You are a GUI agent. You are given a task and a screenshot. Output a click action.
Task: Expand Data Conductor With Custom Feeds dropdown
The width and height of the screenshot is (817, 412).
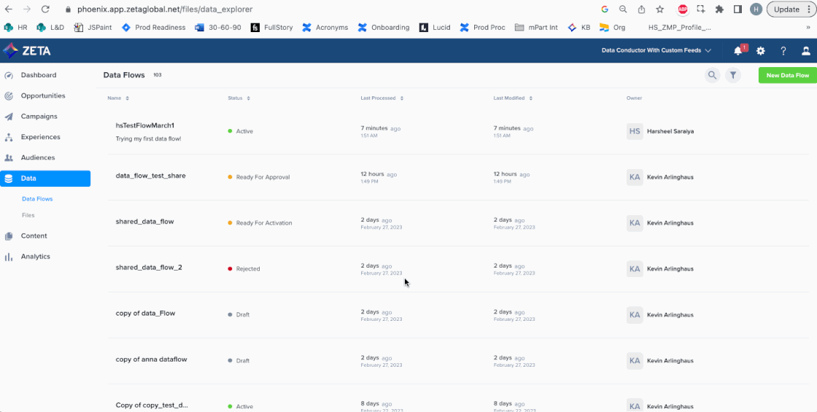pos(656,51)
